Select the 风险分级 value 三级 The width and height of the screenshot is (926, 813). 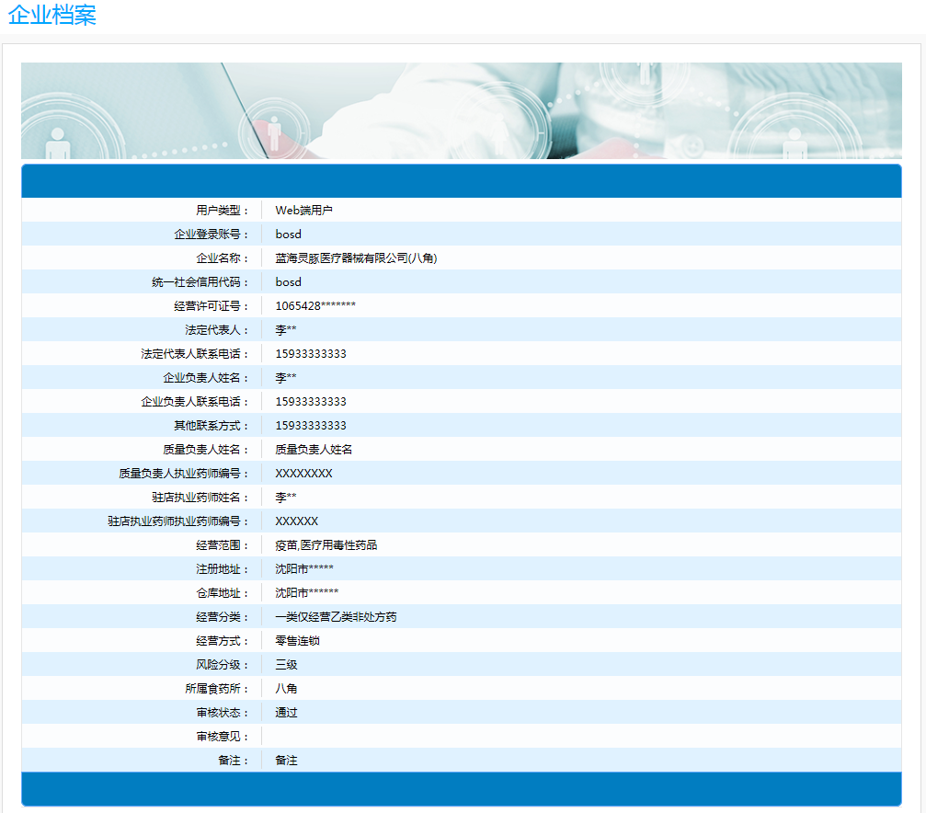coord(286,665)
